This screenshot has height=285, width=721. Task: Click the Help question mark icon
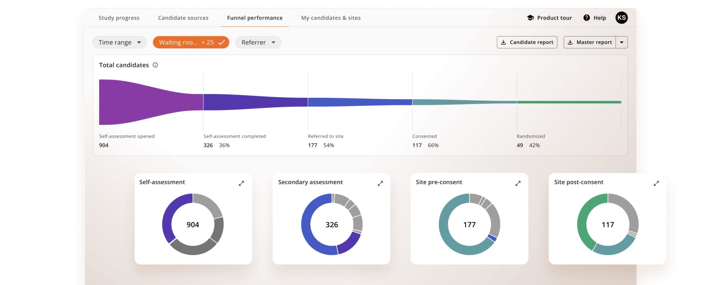click(x=587, y=18)
